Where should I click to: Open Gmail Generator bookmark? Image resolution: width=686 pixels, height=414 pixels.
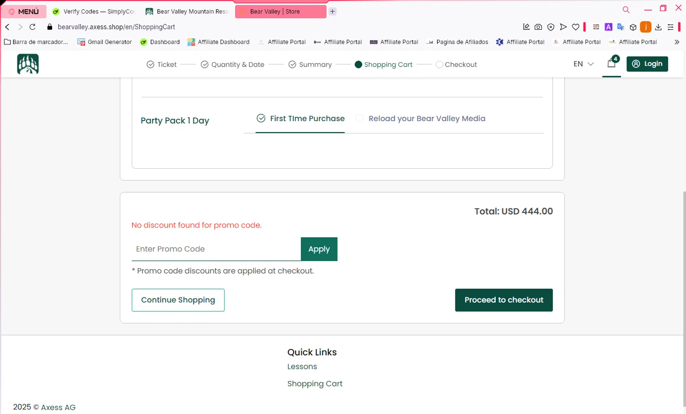(105, 42)
